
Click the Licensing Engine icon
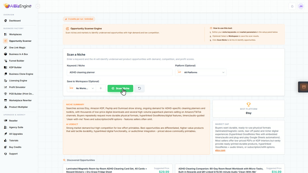[6, 81]
